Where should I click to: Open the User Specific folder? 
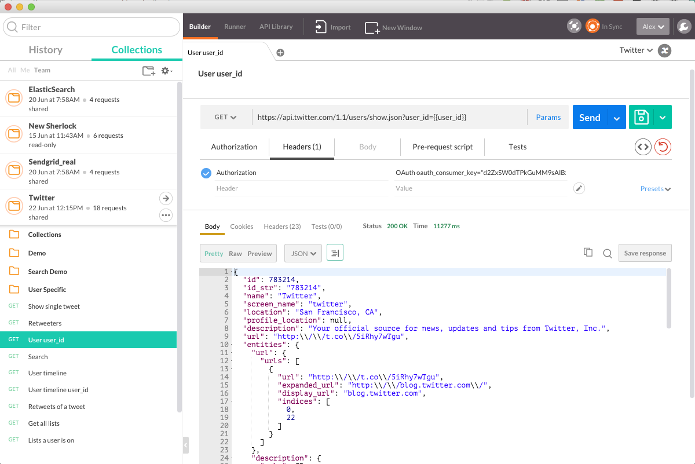[47, 290]
